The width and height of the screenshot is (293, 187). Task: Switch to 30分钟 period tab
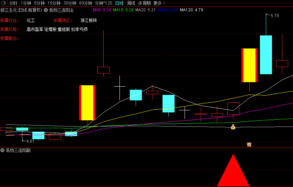point(70,3)
